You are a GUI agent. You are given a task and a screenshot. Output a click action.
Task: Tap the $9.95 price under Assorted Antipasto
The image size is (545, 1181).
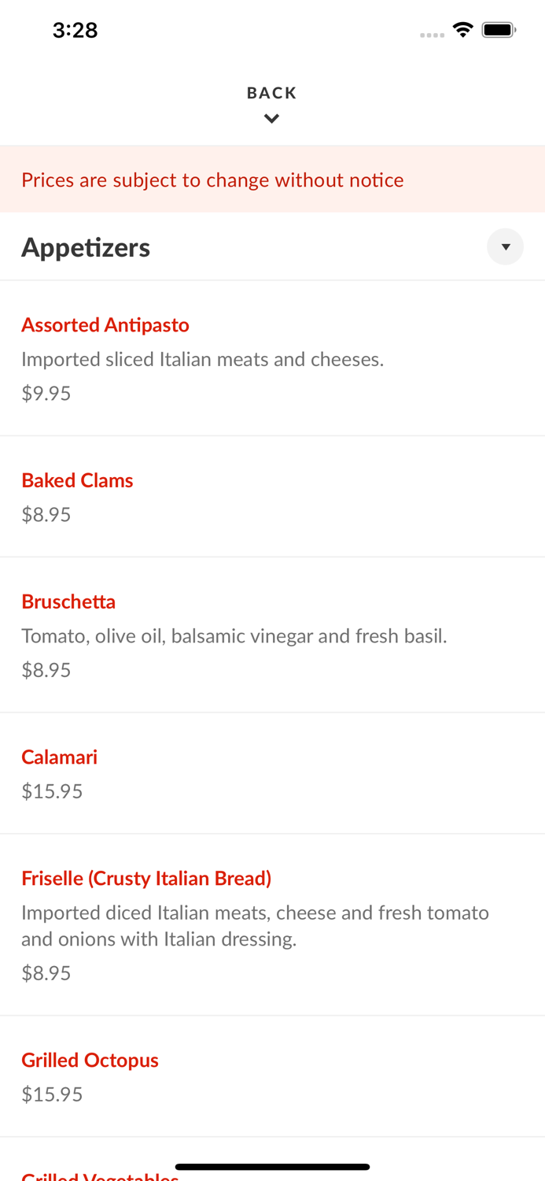46,392
